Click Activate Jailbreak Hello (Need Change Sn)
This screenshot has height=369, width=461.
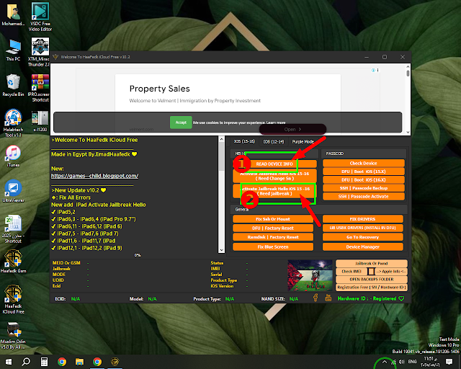tap(274, 176)
